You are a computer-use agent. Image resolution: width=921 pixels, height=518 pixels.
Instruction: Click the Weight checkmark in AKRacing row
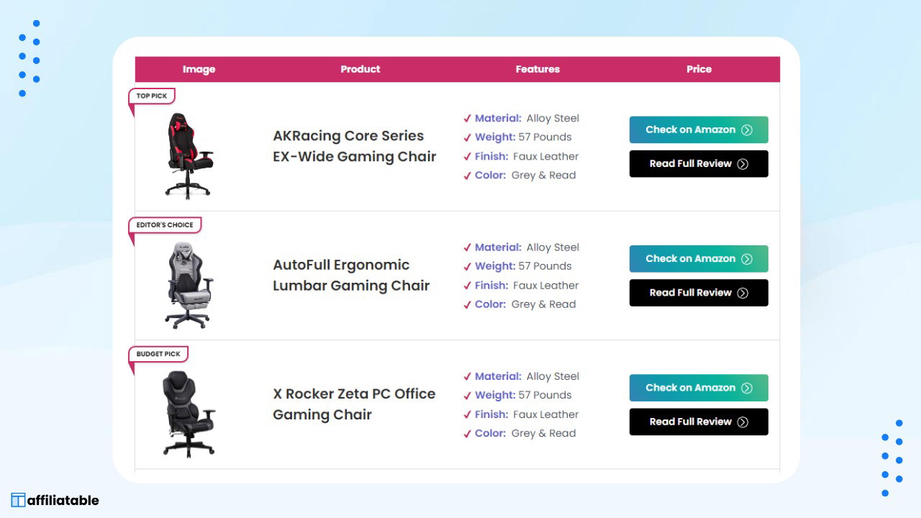tap(468, 137)
